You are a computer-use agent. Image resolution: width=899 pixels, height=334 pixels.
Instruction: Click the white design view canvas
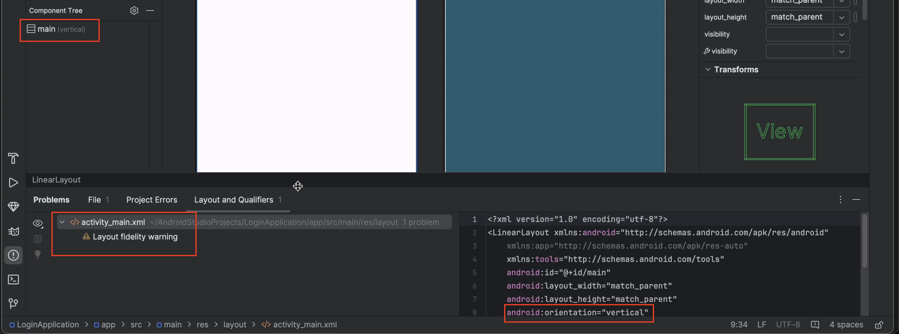click(307, 86)
